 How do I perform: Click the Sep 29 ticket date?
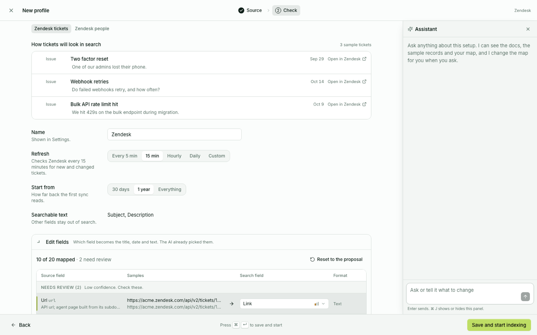point(317,59)
